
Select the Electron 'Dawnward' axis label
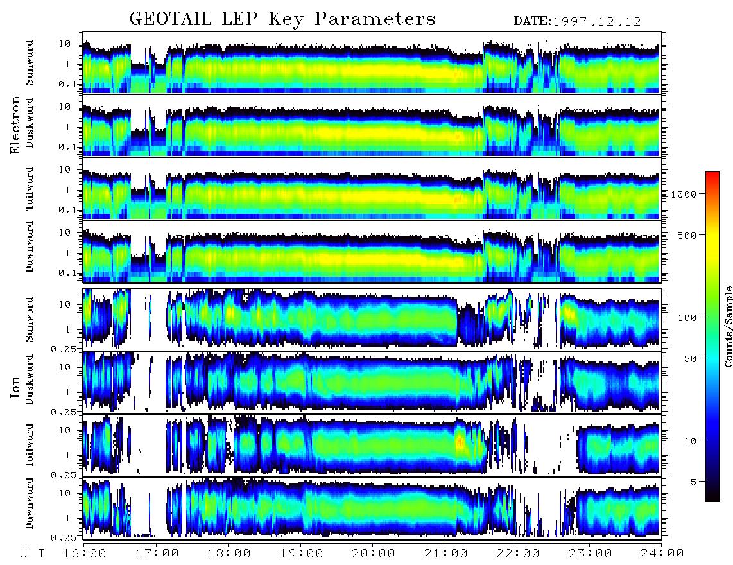pos(30,247)
